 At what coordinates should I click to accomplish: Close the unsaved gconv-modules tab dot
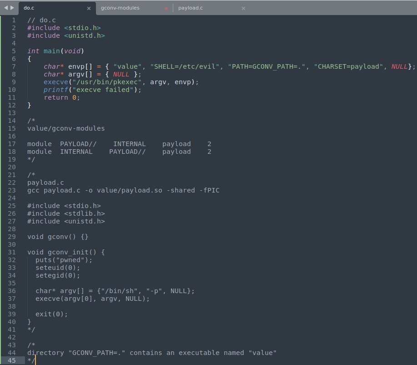click(166, 9)
